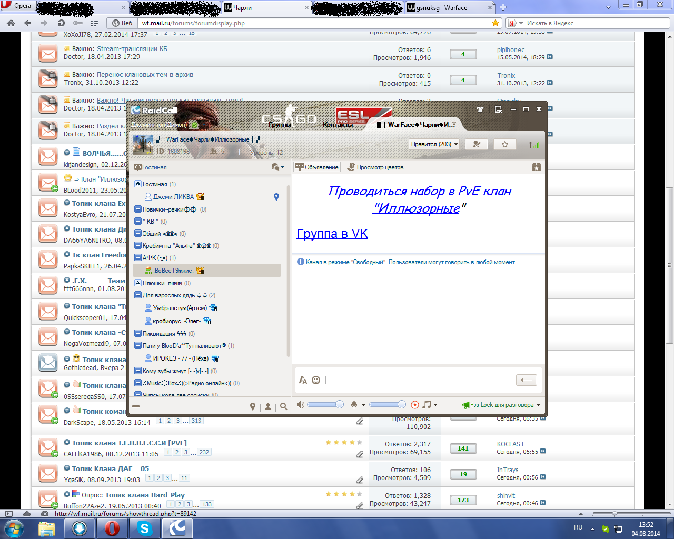Mute the speaker icon in RaidCall
The width and height of the screenshot is (674, 539).
click(x=300, y=405)
